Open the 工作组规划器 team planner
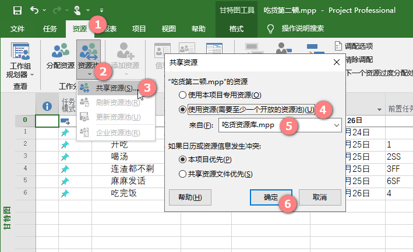 tap(20, 54)
